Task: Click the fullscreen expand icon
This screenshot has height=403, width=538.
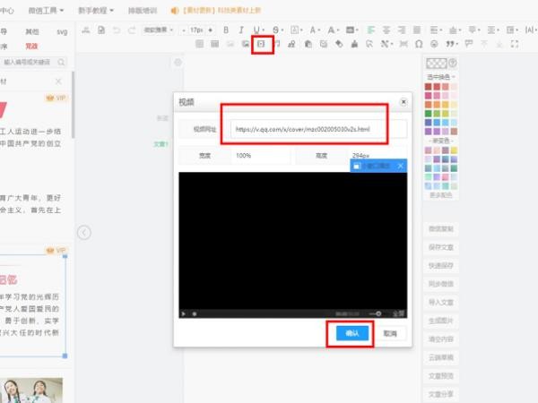Action: click(515, 44)
